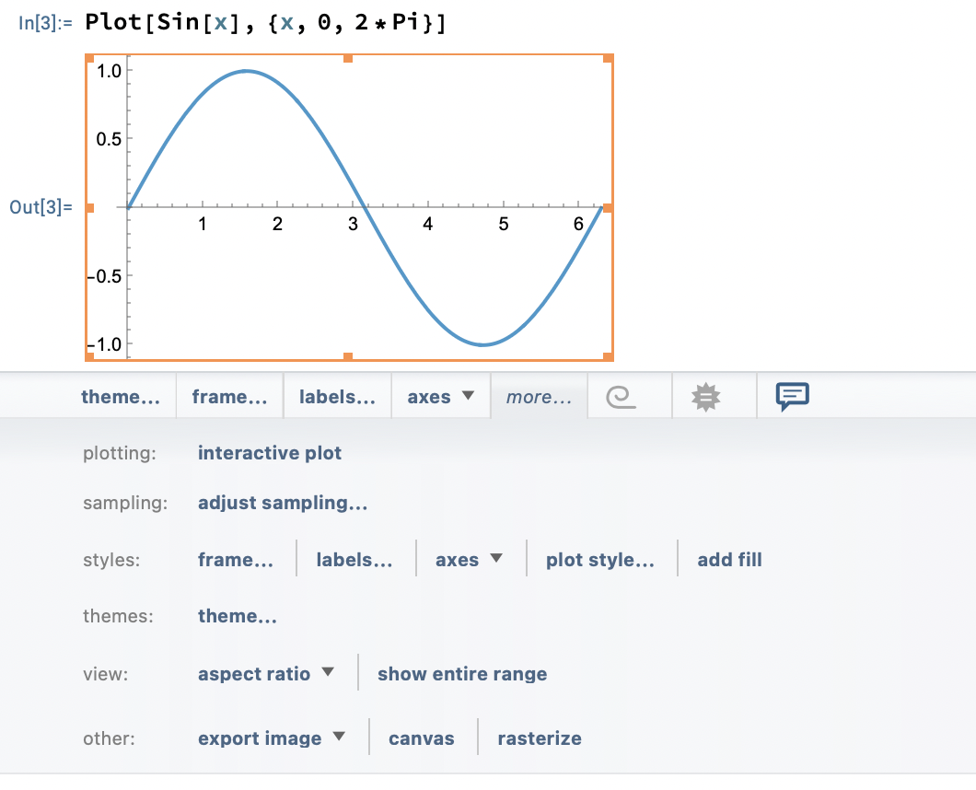Open the aspect ratio dropdown under view

266,673
